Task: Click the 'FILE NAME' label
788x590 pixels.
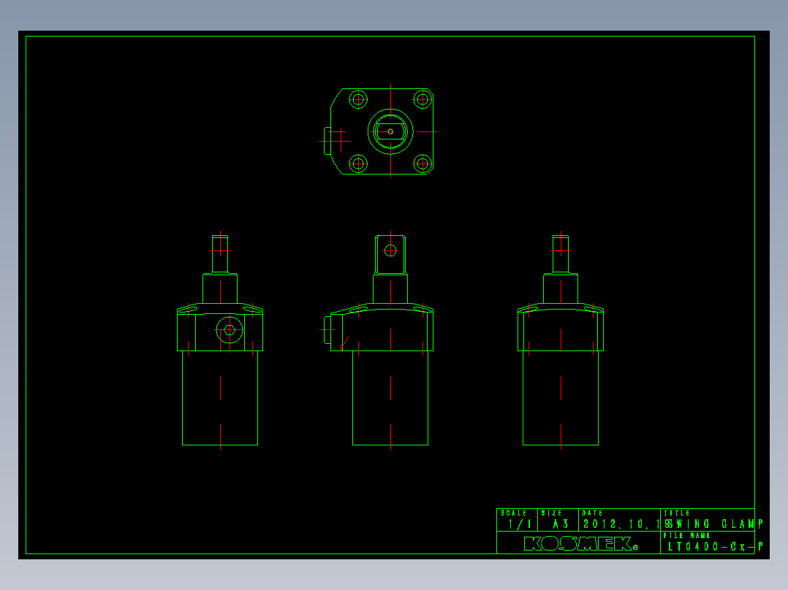Action: click(686, 536)
